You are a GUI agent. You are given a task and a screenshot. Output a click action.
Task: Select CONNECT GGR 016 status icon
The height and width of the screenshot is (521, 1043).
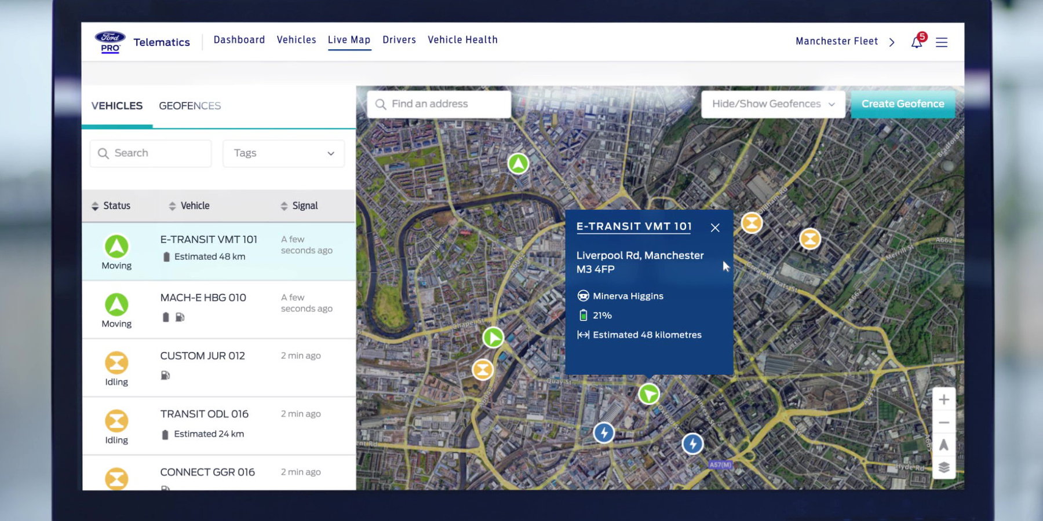coord(116,478)
